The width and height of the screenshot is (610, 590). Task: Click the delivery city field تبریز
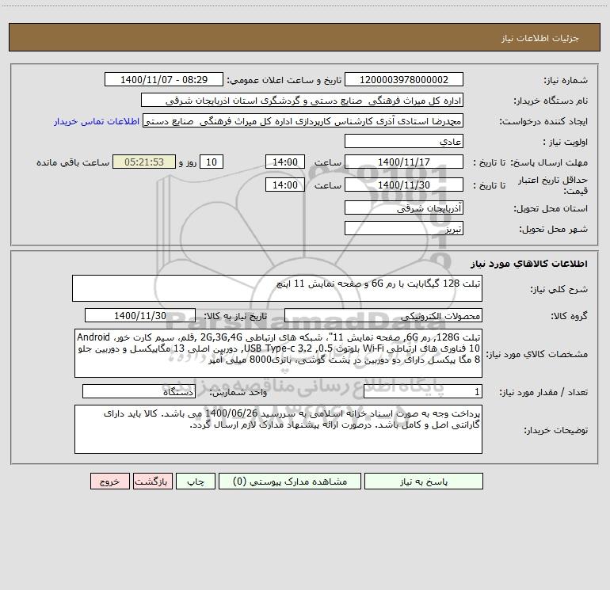pos(404,228)
